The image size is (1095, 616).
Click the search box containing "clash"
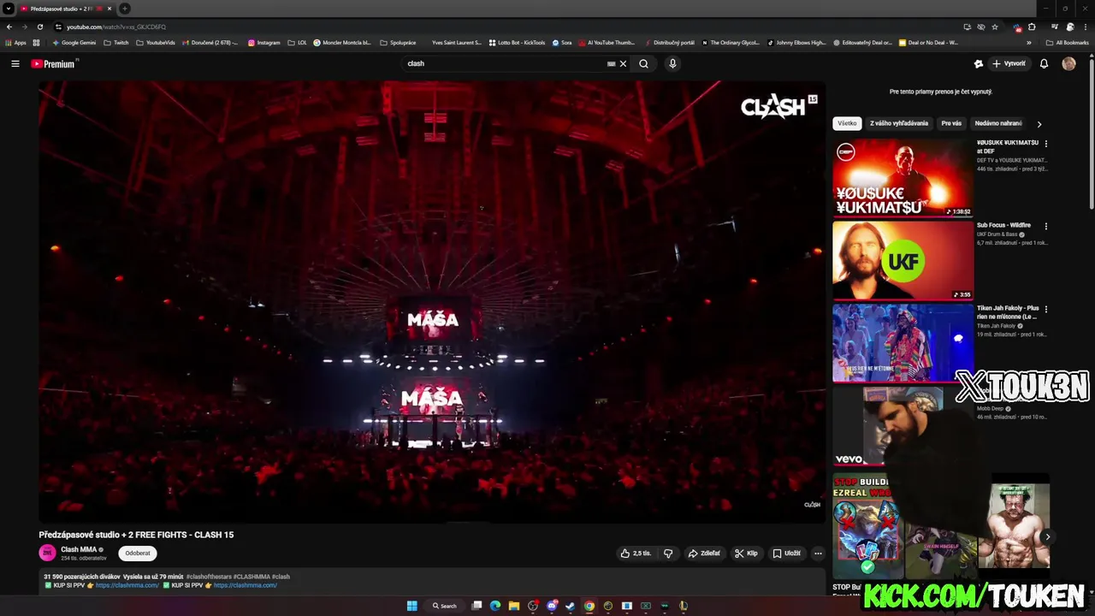pyautogui.click(x=505, y=63)
